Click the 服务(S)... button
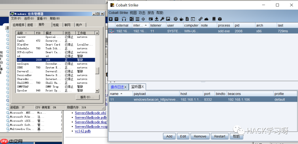 (x=87, y=97)
